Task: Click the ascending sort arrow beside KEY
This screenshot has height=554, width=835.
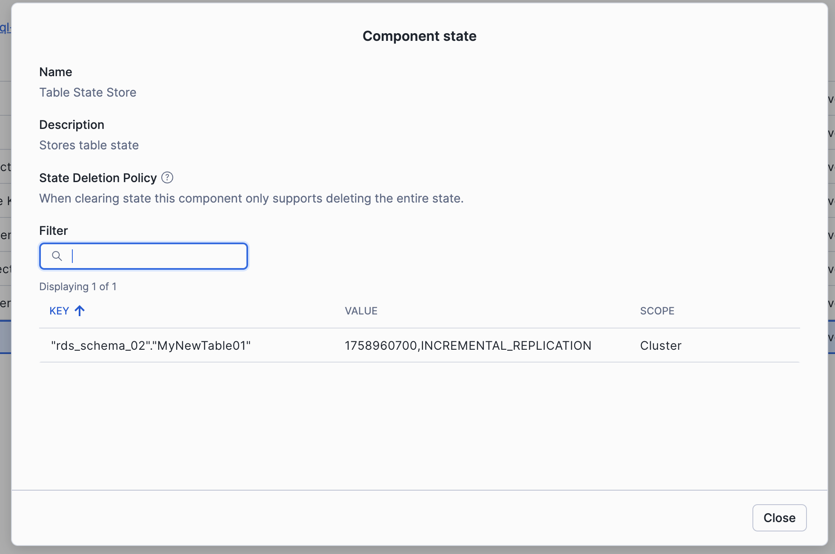Action: coord(80,311)
